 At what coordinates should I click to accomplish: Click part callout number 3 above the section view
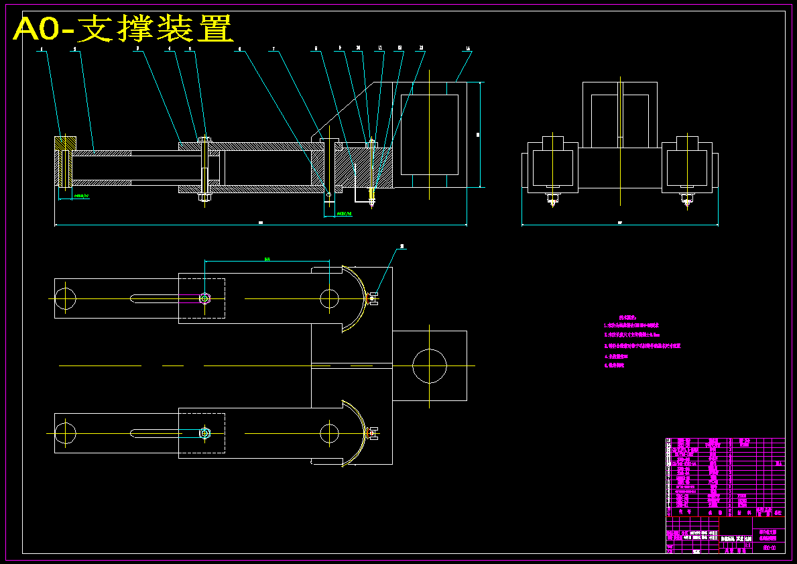[x=137, y=49]
